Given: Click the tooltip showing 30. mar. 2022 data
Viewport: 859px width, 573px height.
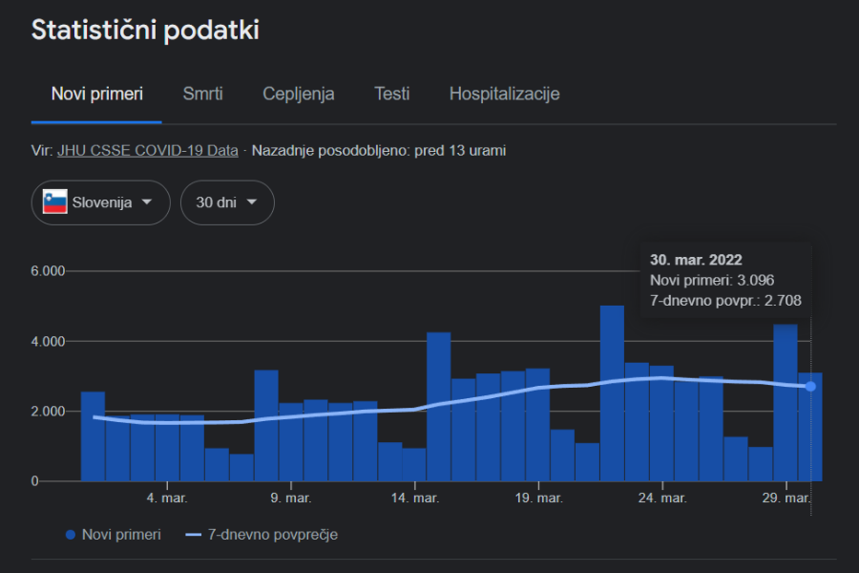Looking at the screenshot, I should coord(725,280).
